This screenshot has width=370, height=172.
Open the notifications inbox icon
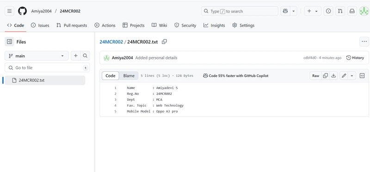pos(352,11)
